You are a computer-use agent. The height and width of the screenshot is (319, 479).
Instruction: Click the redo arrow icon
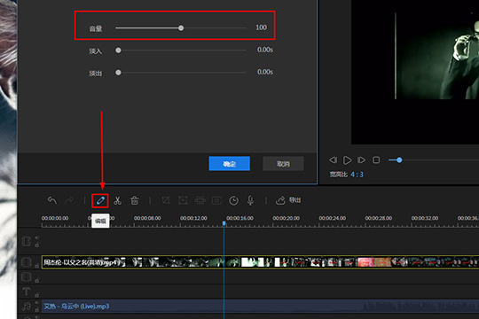point(69,200)
